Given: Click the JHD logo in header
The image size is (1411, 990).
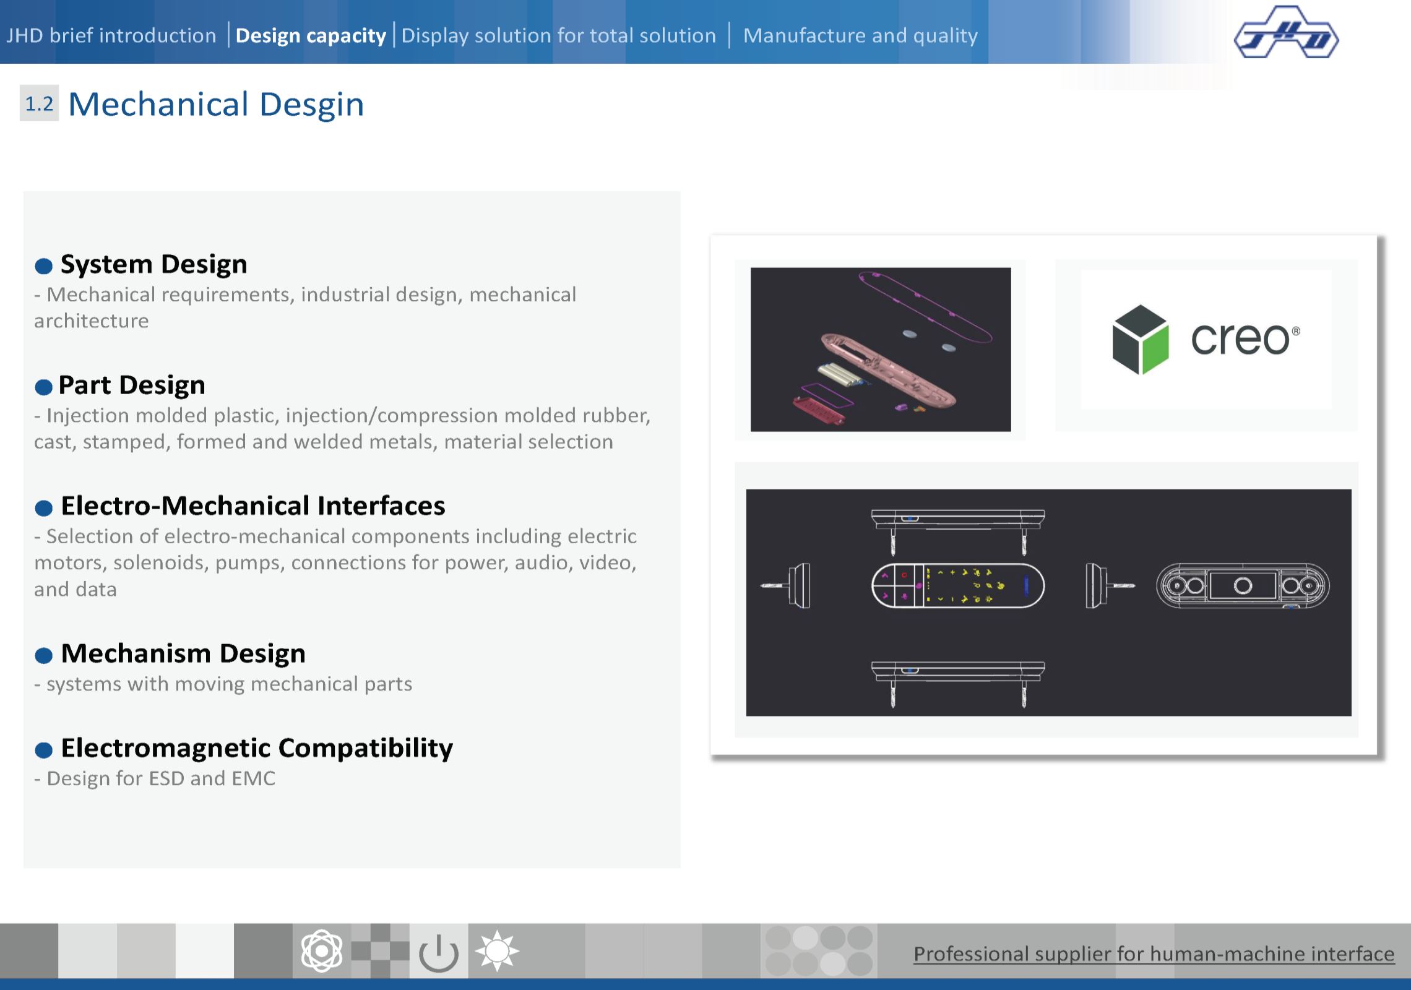Looking at the screenshot, I should tap(1286, 33).
